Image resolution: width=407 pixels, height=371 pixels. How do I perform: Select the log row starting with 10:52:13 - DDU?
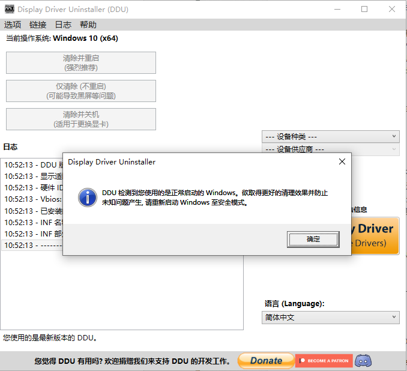click(33, 165)
